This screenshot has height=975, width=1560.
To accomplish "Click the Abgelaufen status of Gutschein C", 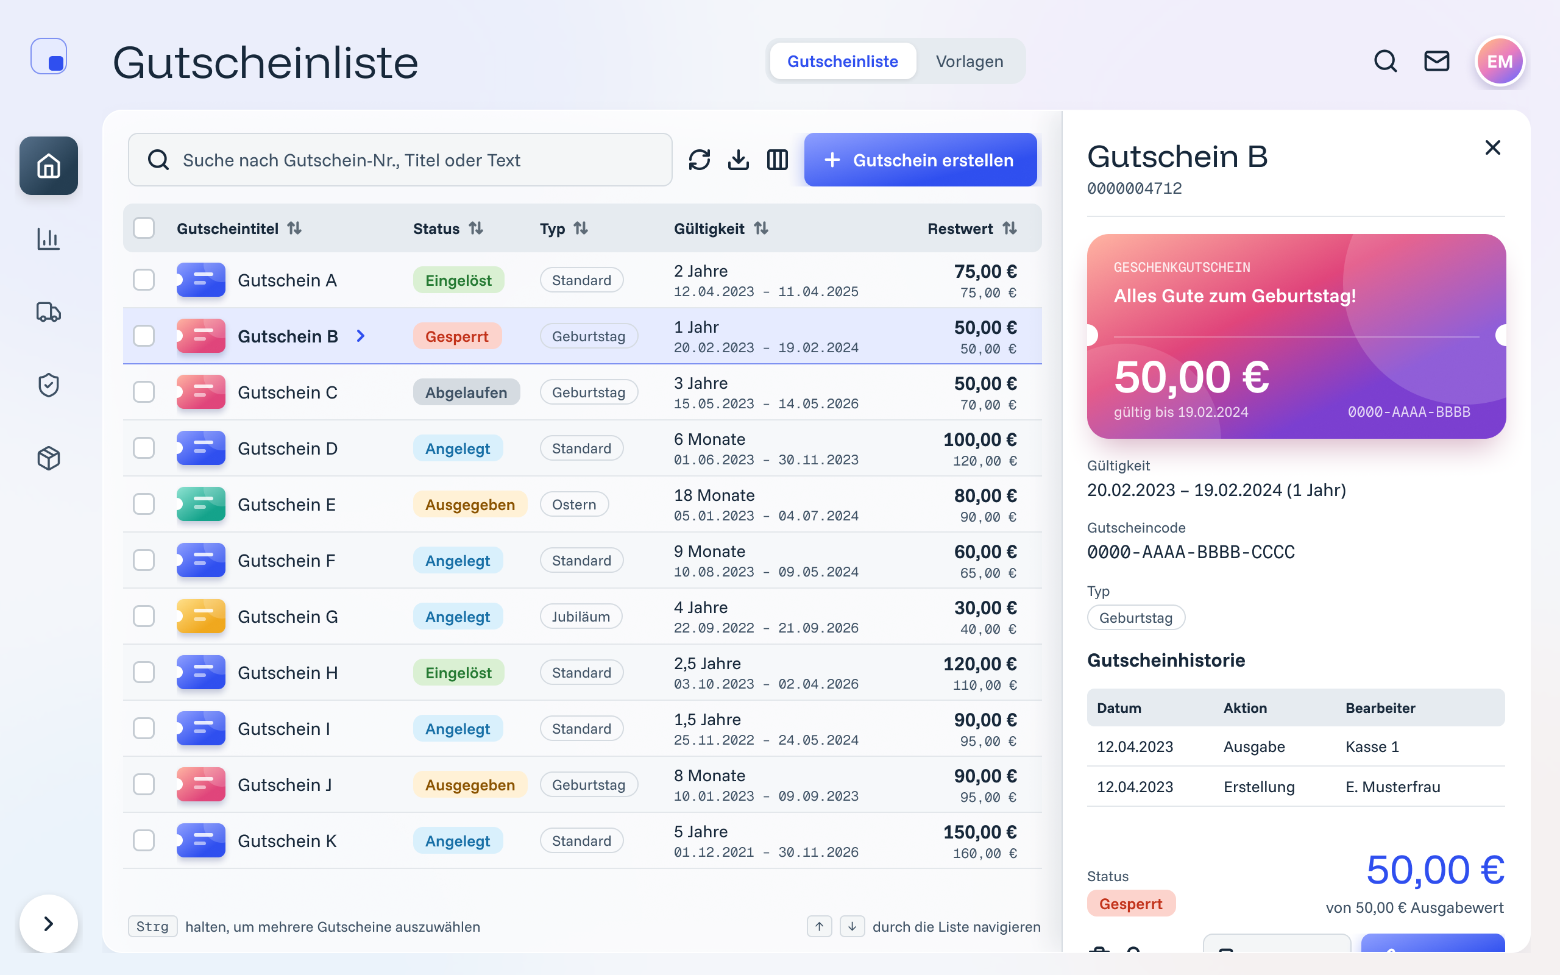I will (466, 392).
